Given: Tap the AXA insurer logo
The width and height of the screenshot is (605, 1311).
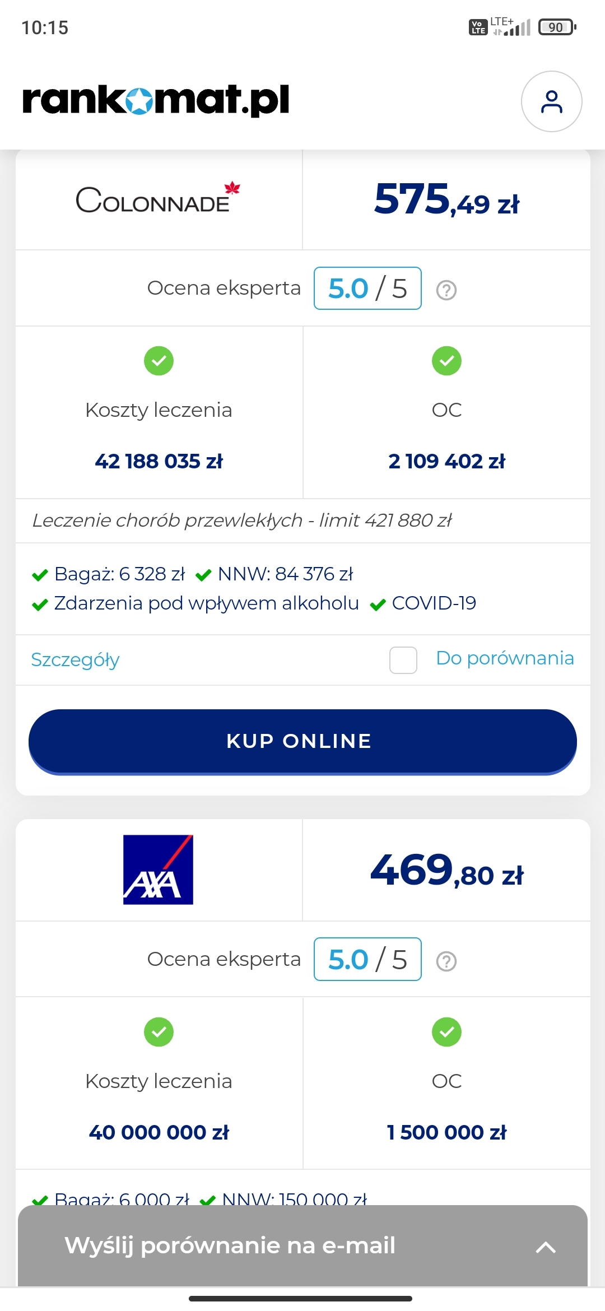Looking at the screenshot, I should [158, 869].
